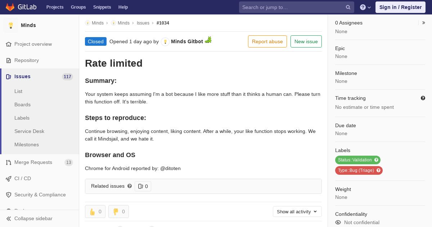Click Sign in / Register button
The image size is (432, 227).
[x=400, y=7]
